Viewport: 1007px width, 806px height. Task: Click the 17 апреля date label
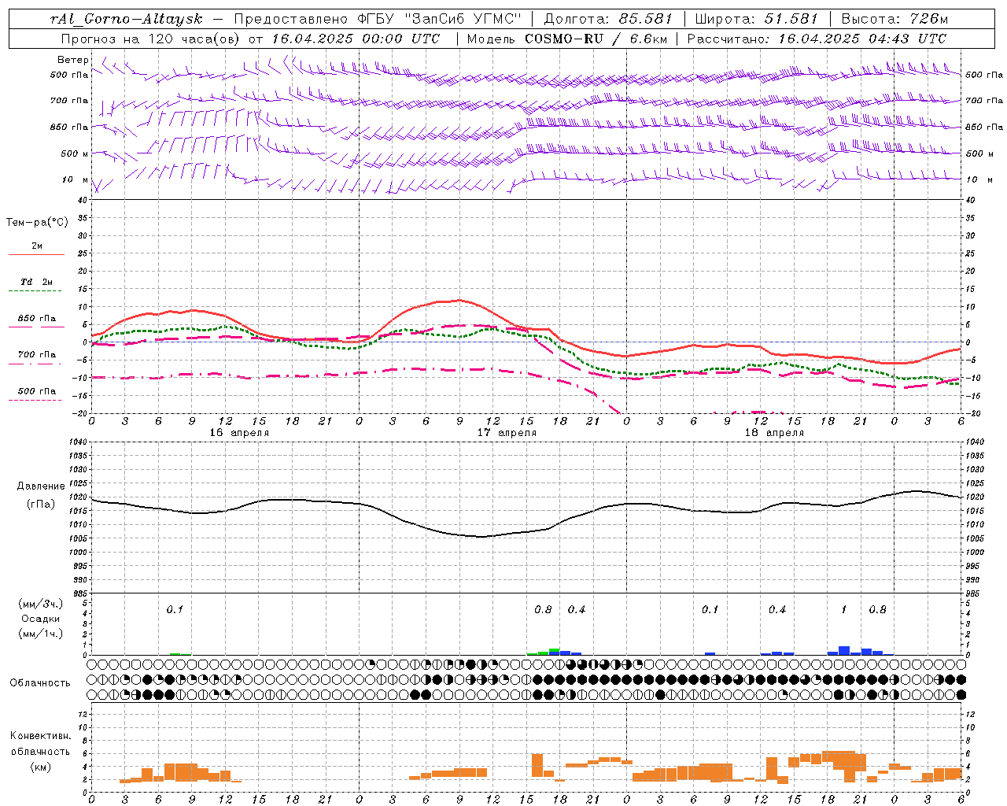point(507,433)
